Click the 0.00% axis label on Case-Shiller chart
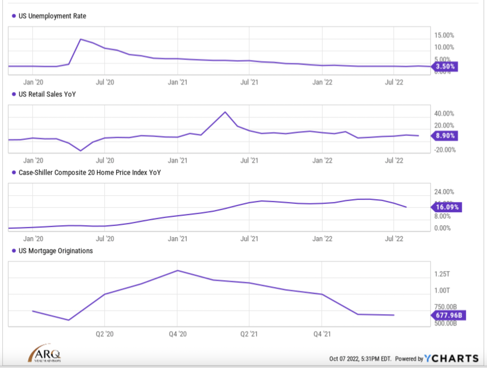 click(442, 228)
